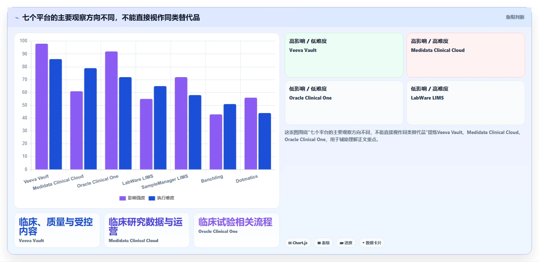Select the 低影响 / 低难度 quadrant card
Viewport: 539px width, 262px height.
(x=344, y=103)
